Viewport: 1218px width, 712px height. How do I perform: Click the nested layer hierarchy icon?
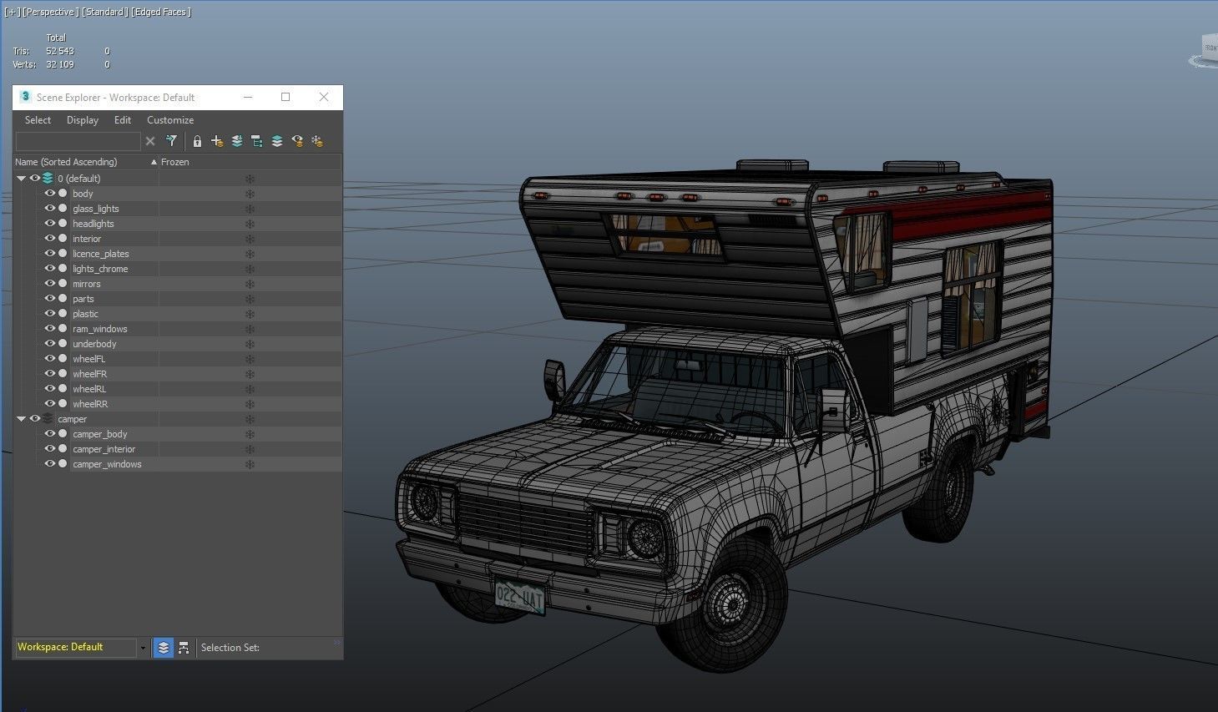[257, 141]
